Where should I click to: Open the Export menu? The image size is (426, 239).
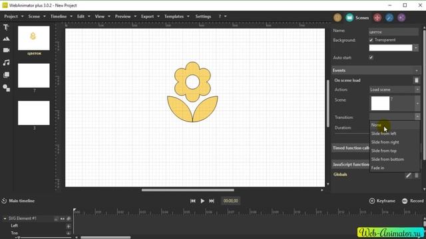(x=150, y=16)
